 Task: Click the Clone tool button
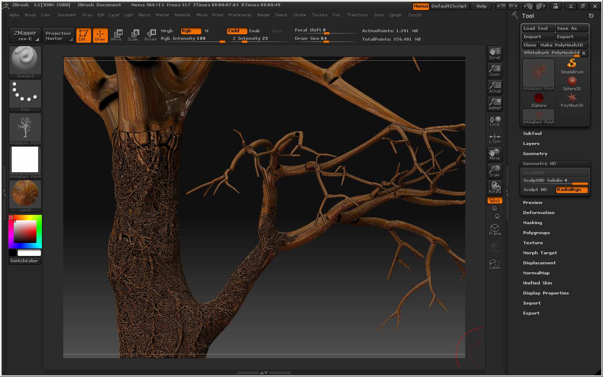(x=530, y=45)
